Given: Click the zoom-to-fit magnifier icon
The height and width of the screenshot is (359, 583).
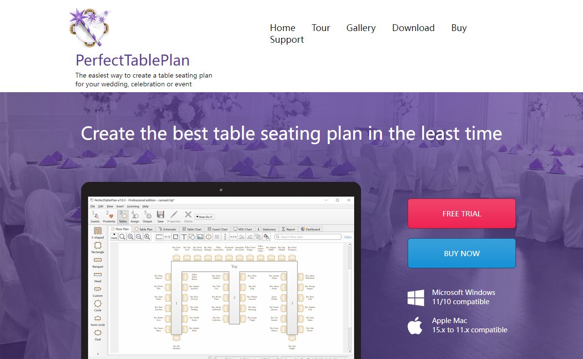Looking at the screenshot, I should pos(147,237).
